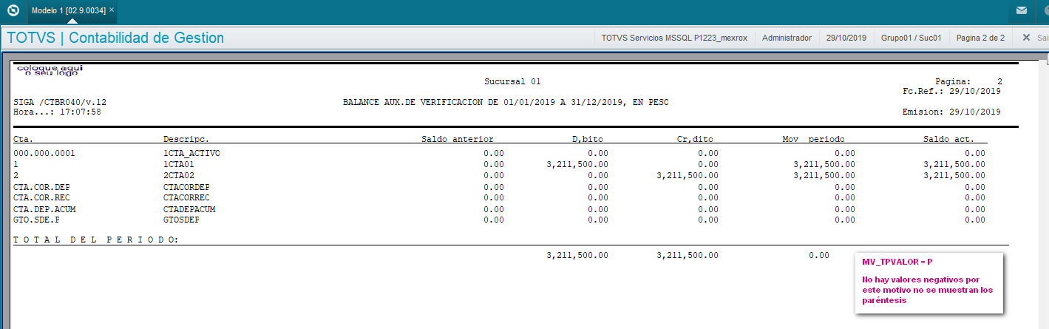Click description 1CTA_ACTIVO
The height and width of the screenshot is (329, 1049).
(x=191, y=153)
